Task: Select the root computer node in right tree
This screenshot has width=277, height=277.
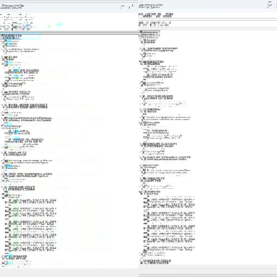Action: pos(150,34)
